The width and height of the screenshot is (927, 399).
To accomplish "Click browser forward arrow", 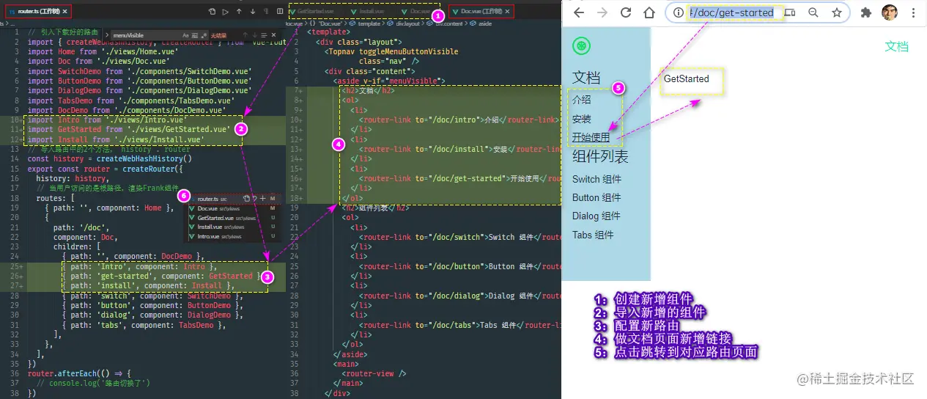I will pos(602,12).
